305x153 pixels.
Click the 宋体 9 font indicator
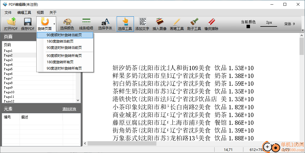(289, 24)
